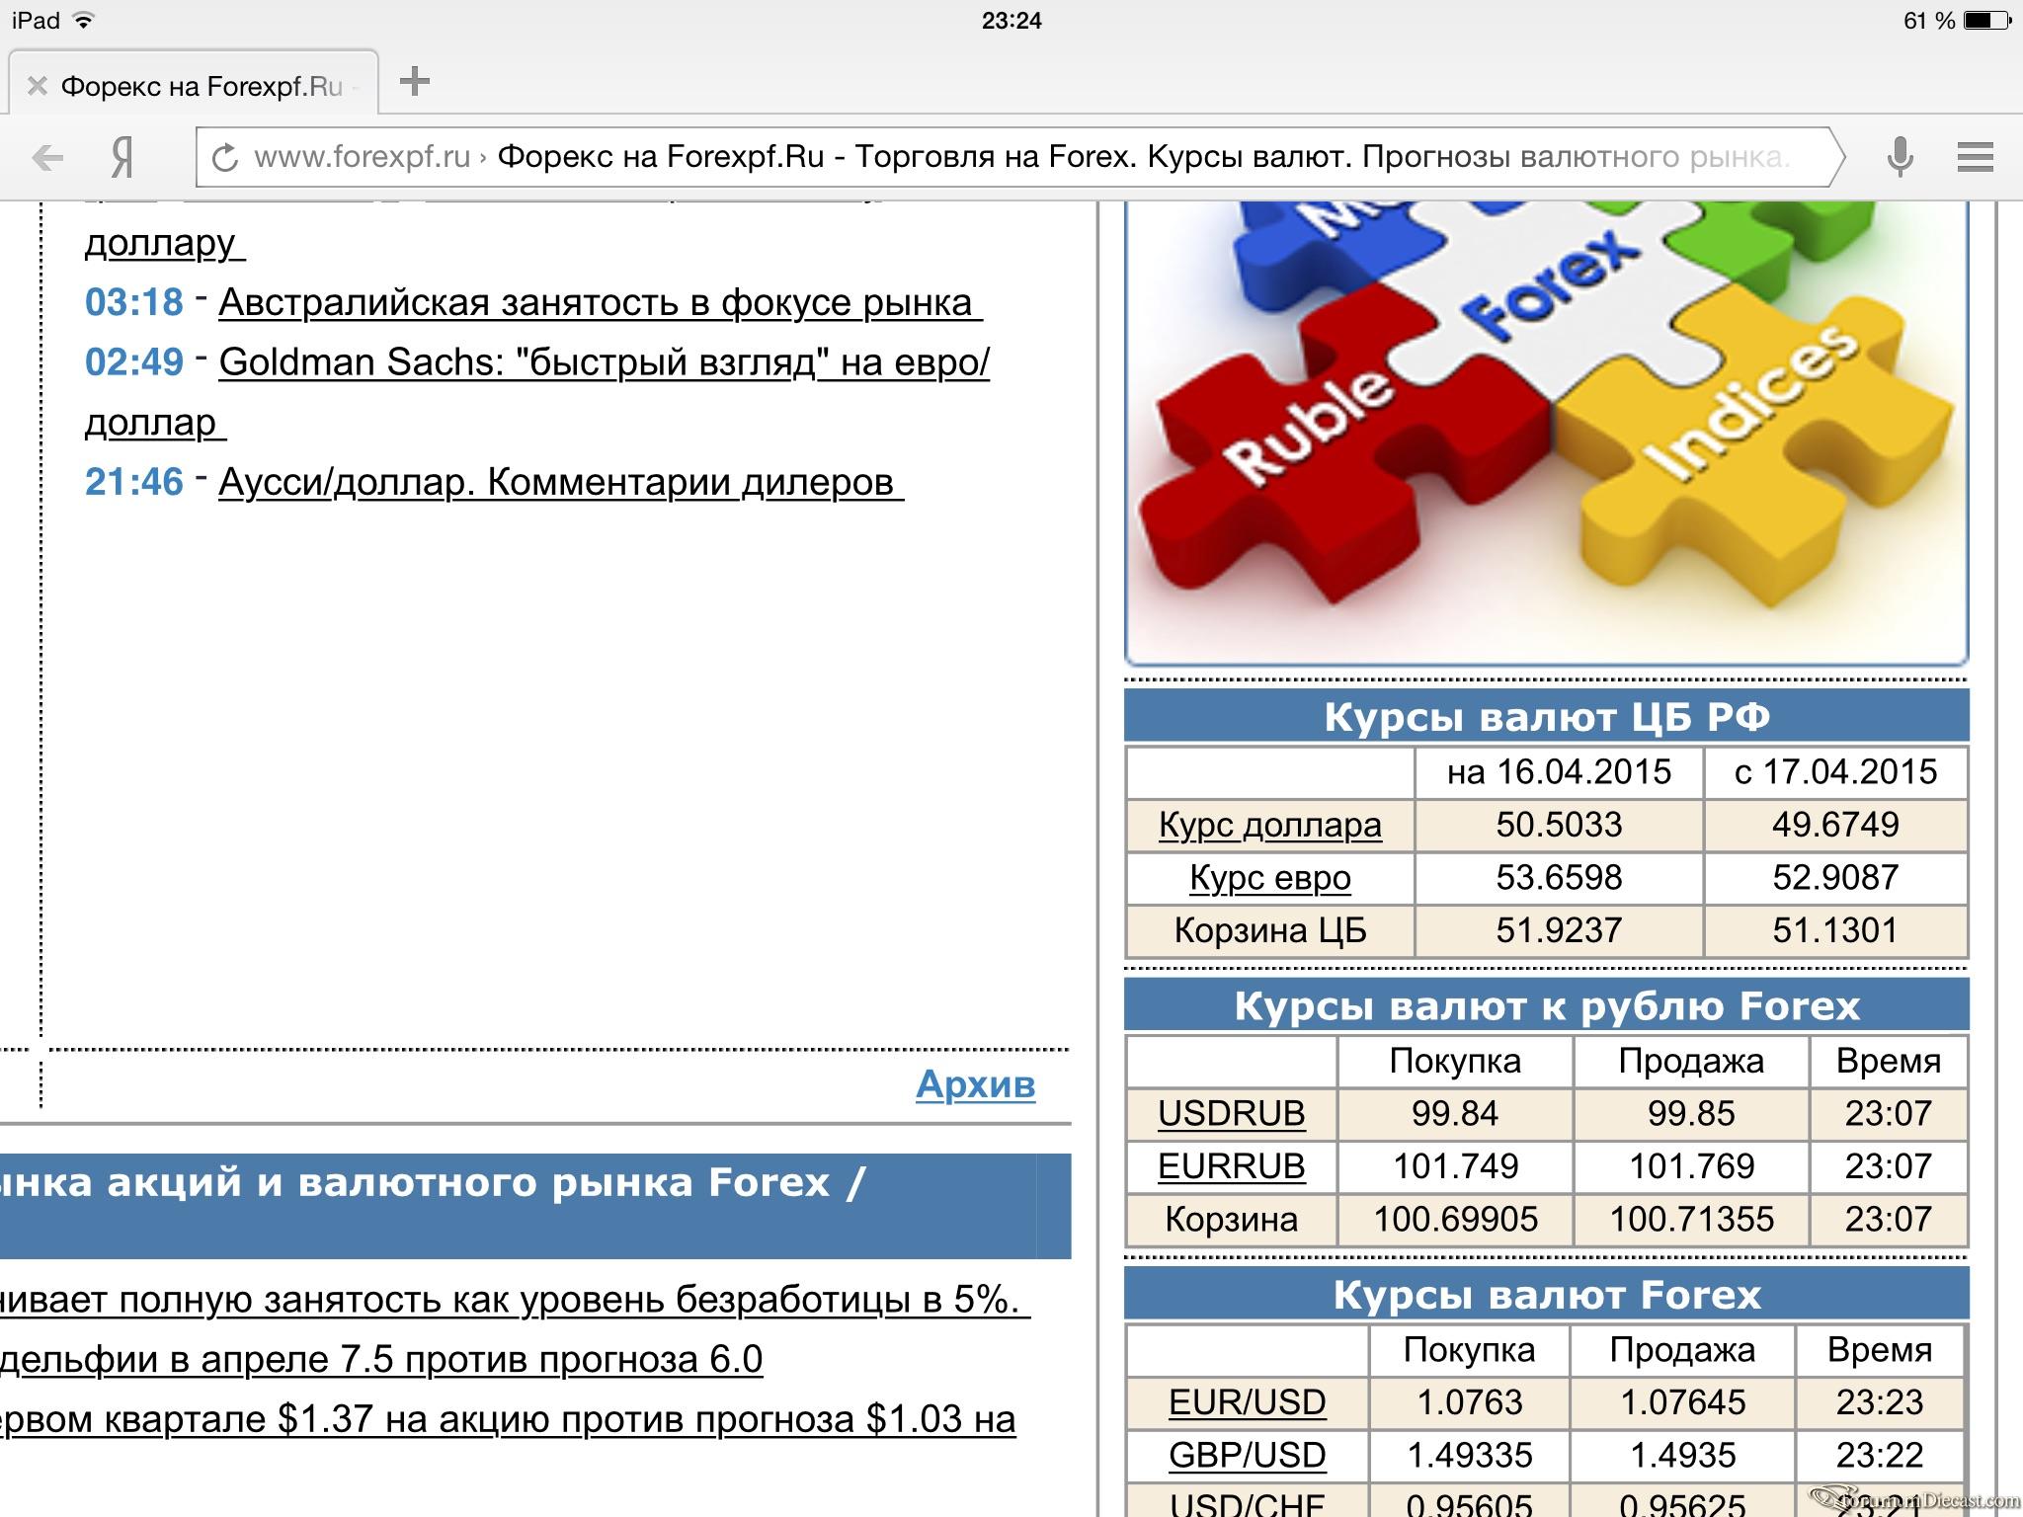
Task: Open the USDRUB rate link
Action: [1231, 1113]
